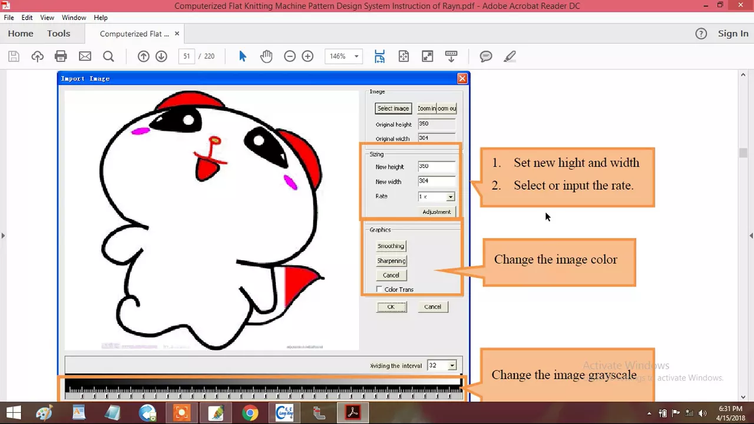Print the document using the printer icon
This screenshot has width=754, height=424.
tap(61, 57)
